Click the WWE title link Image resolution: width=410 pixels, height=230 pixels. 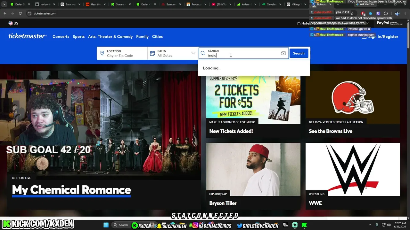[x=315, y=203]
